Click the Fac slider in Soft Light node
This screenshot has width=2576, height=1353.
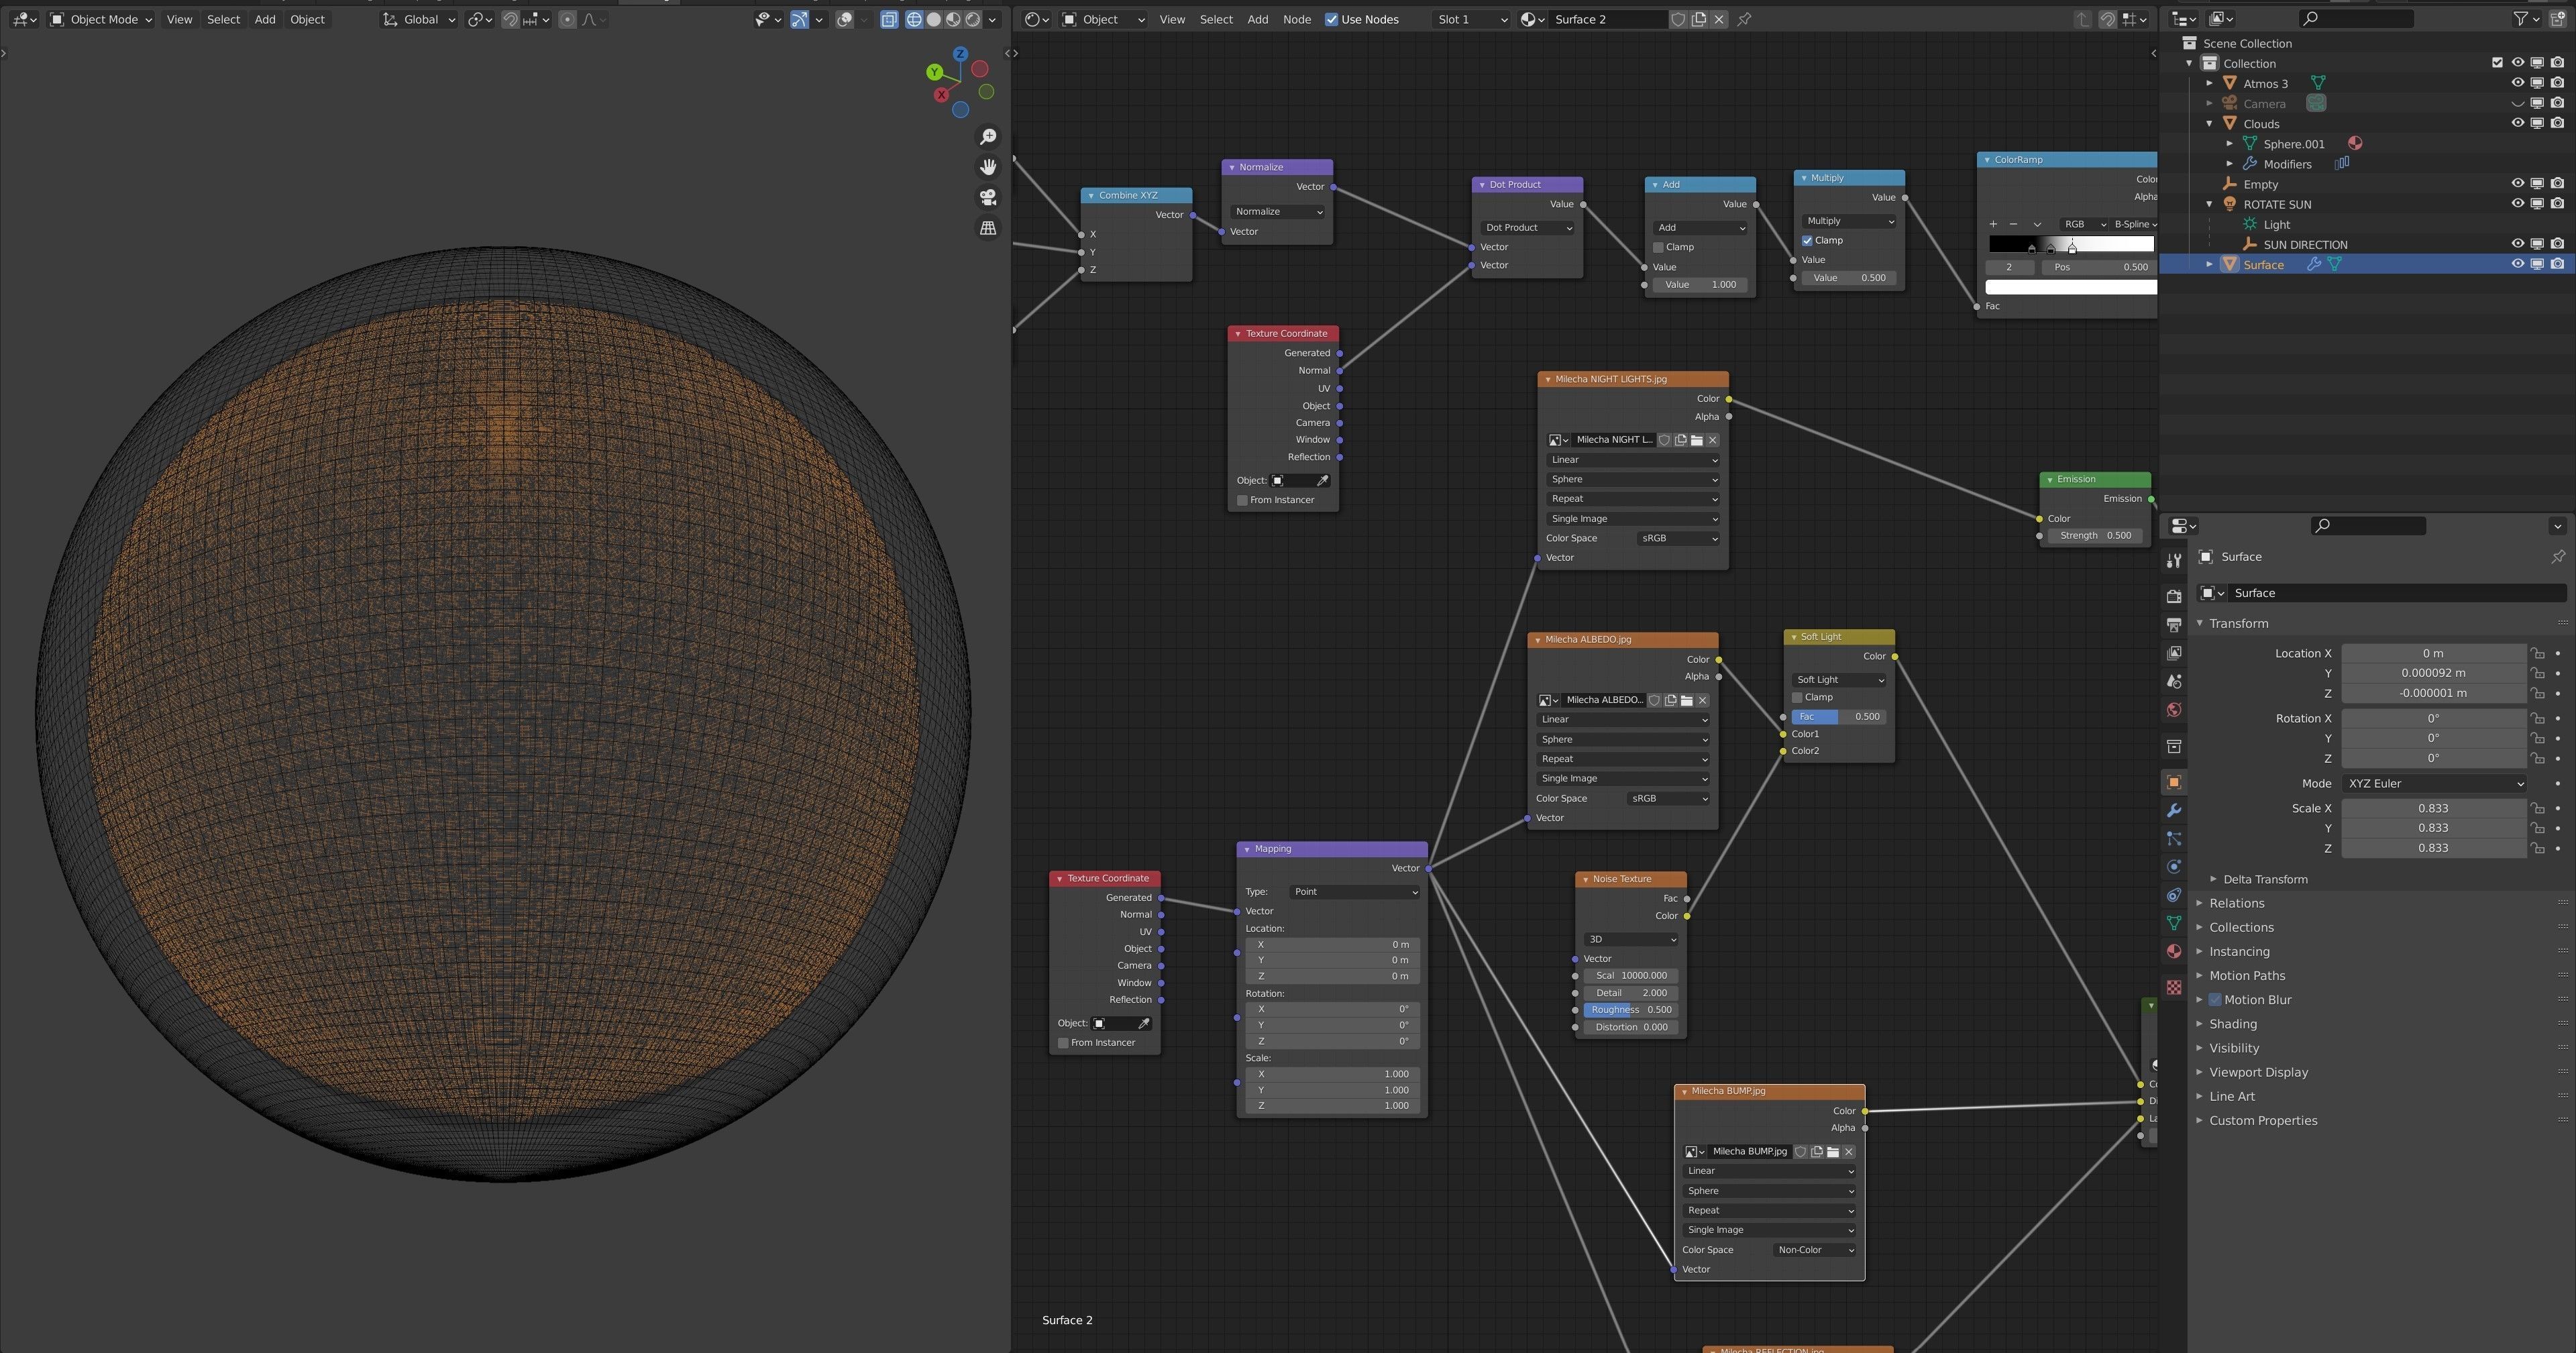point(1838,716)
